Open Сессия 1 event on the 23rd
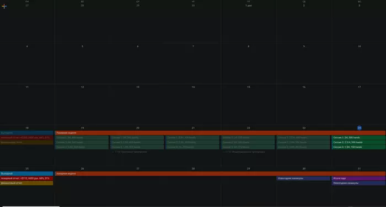This screenshot has width=386, height=207. point(303,138)
